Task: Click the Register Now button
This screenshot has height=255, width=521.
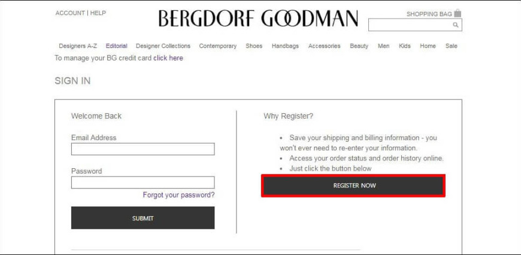Action: tap(353, 186)
